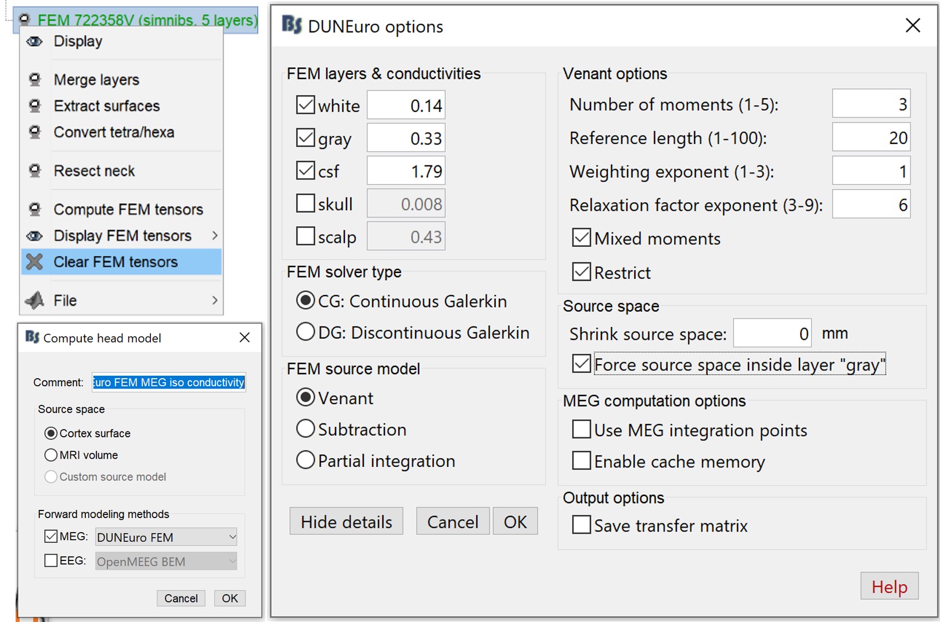
Task: Expand the Display FEM tensors submenu arrow
Action: tap(215, 236)
